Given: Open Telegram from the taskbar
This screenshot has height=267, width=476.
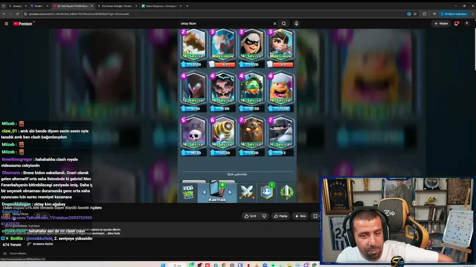Looking at the screenshot, I should (216, 265).
